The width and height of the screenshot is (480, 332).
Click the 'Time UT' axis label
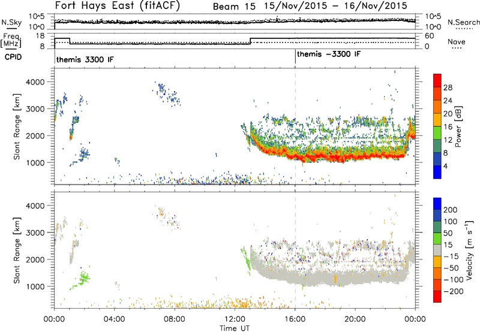tap(234, 328)
